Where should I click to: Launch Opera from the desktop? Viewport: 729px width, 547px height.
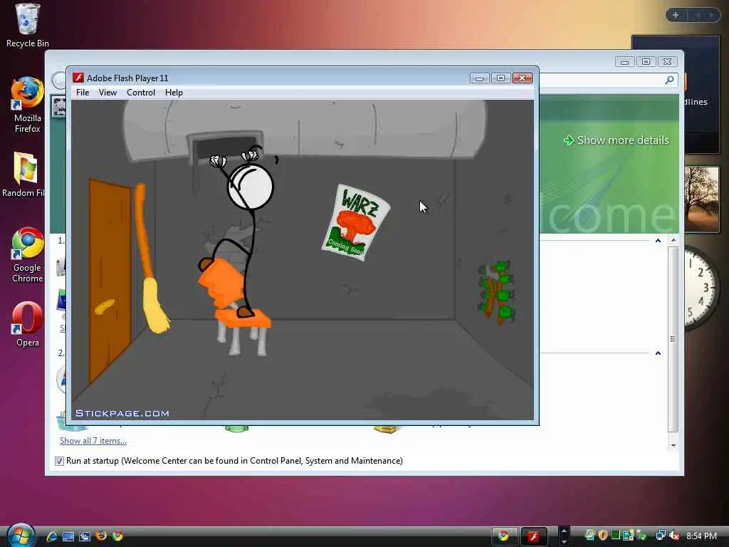pos(28,324)
